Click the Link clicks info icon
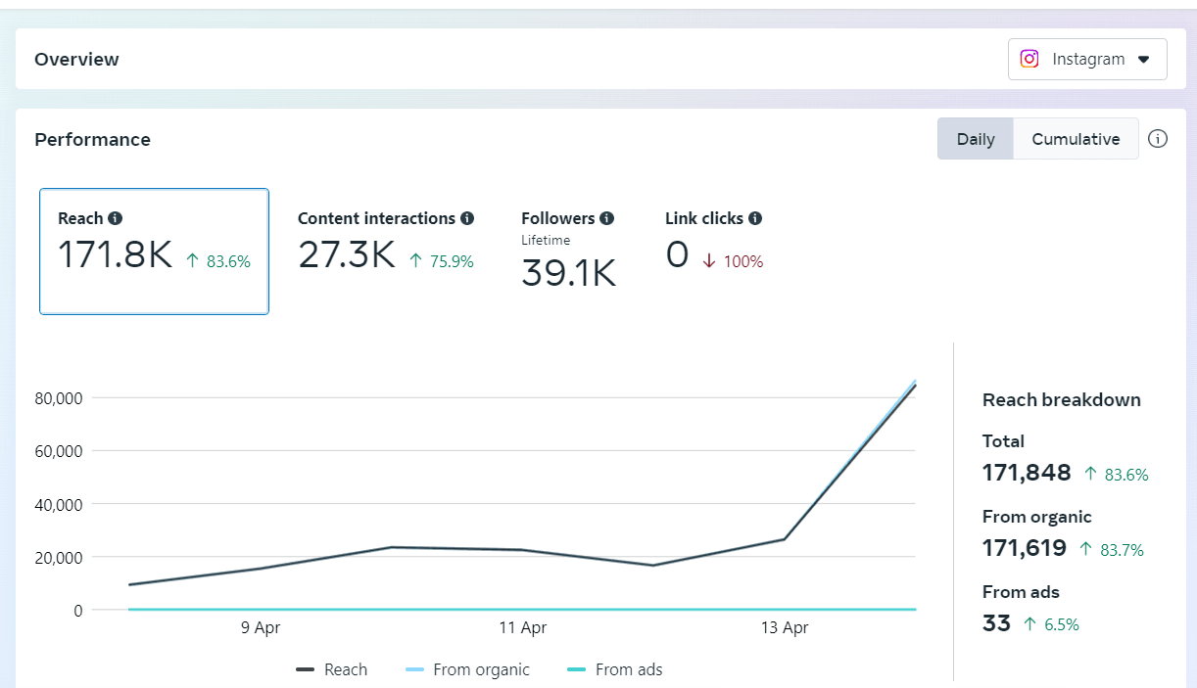Viewport: 1197px width, 688px height. point(755,218)
